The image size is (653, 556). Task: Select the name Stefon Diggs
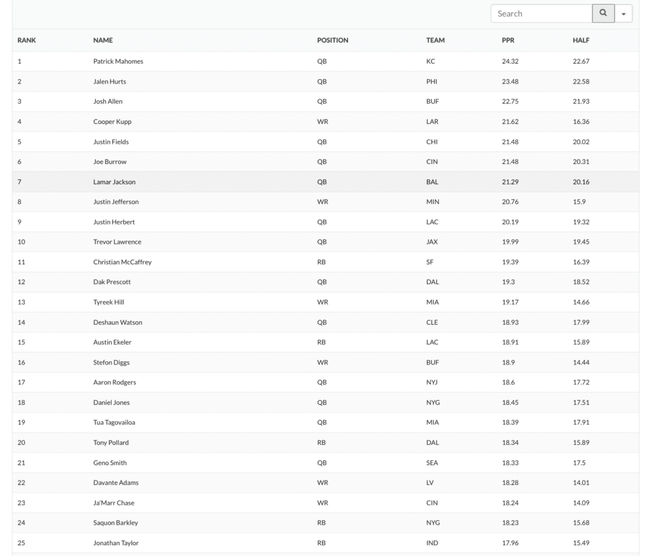(111, 363)
